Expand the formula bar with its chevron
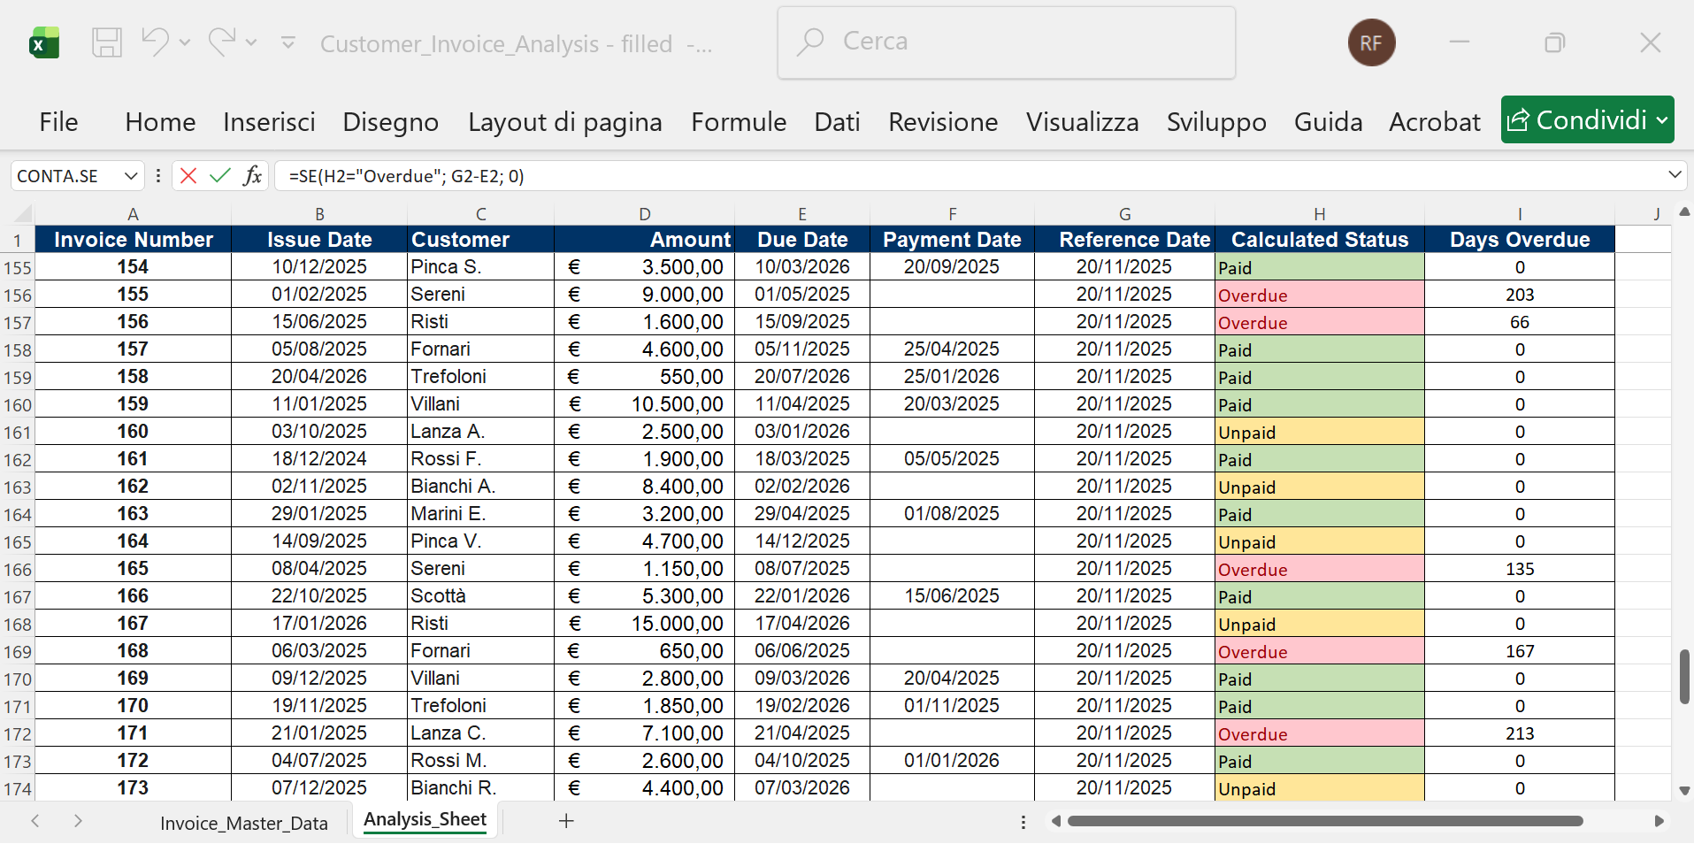The height and width of the screenshot is (844, 1694). 1675,174
